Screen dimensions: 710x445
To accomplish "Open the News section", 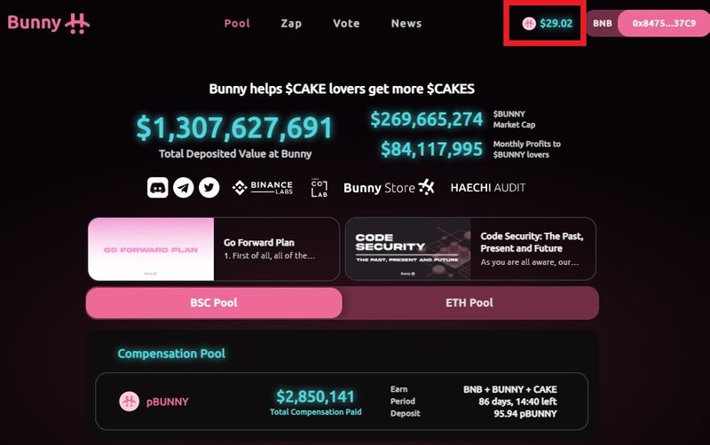I will pos(406,23).
